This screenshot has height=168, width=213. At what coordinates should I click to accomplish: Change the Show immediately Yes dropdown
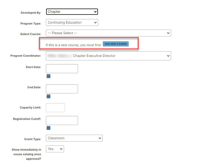[x=55, y=149]
